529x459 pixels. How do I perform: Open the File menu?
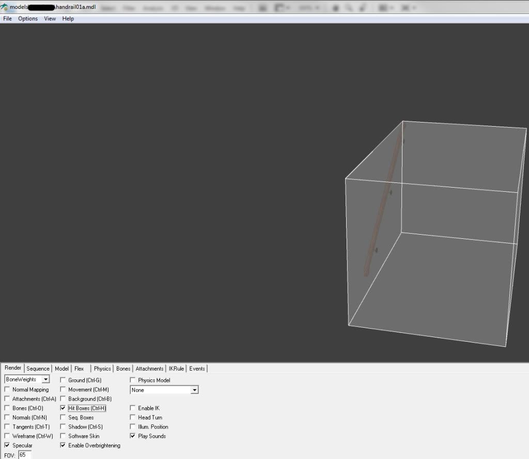tap(7, 19)
